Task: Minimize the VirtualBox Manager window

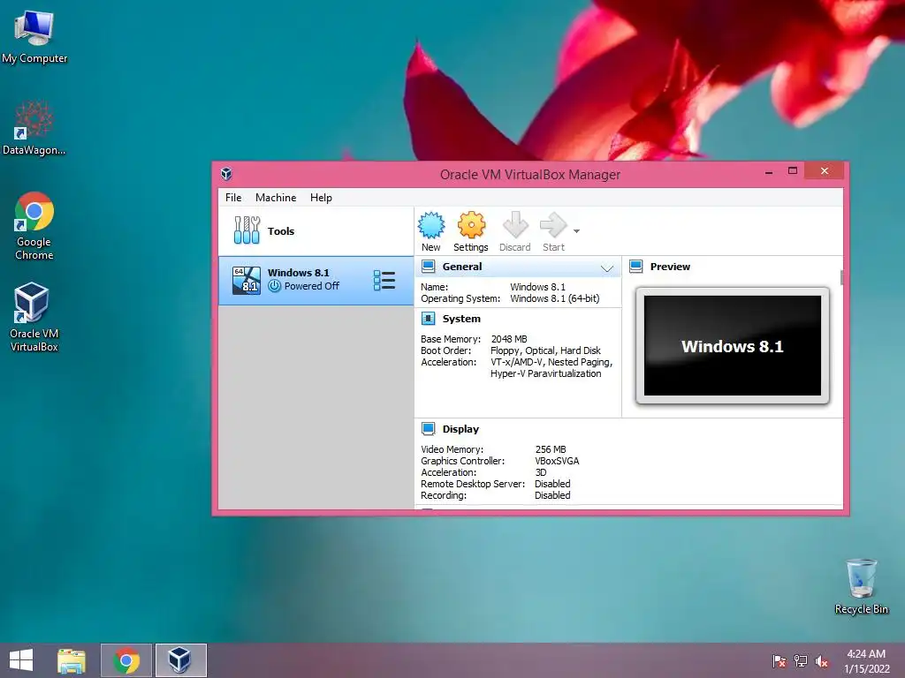Action: click(769, 172)
